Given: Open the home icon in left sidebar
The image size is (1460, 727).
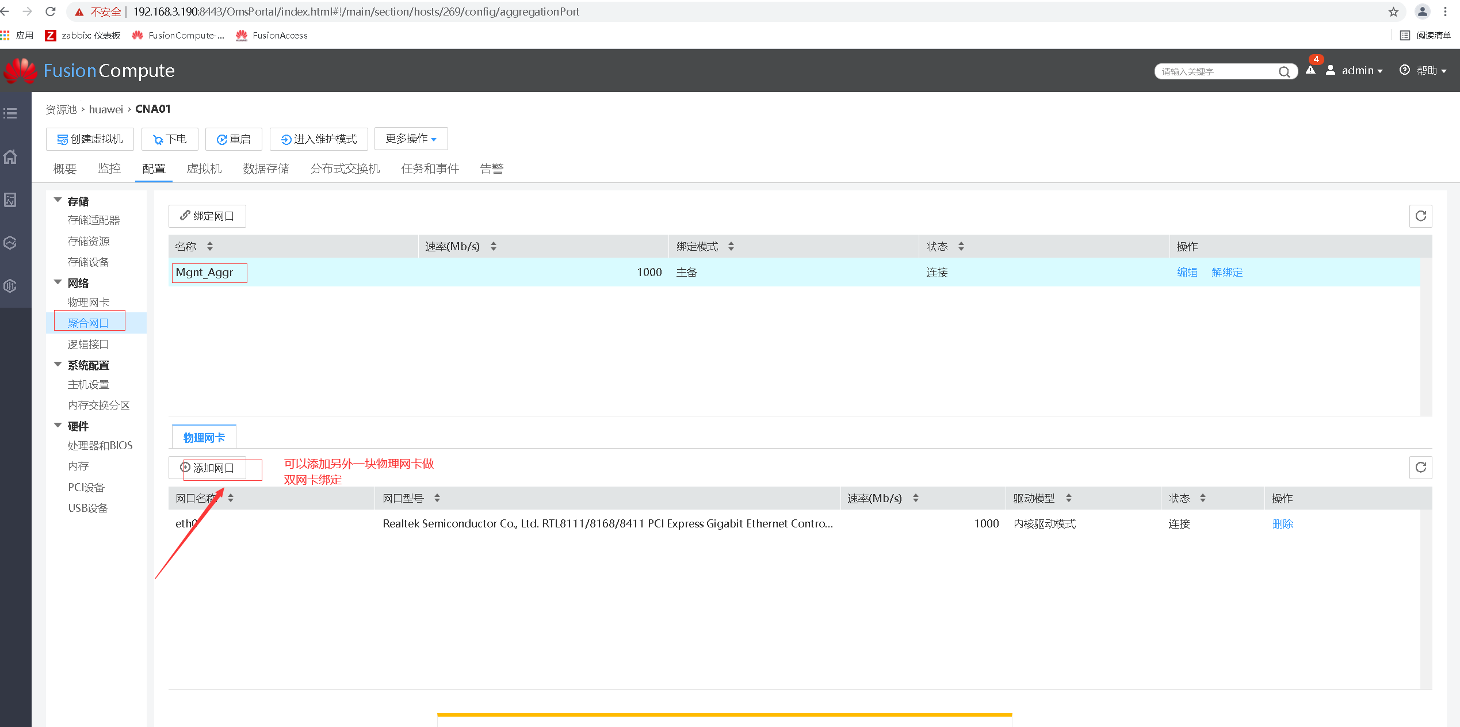Looking at the screenshot, I should (x=10, y=156).
